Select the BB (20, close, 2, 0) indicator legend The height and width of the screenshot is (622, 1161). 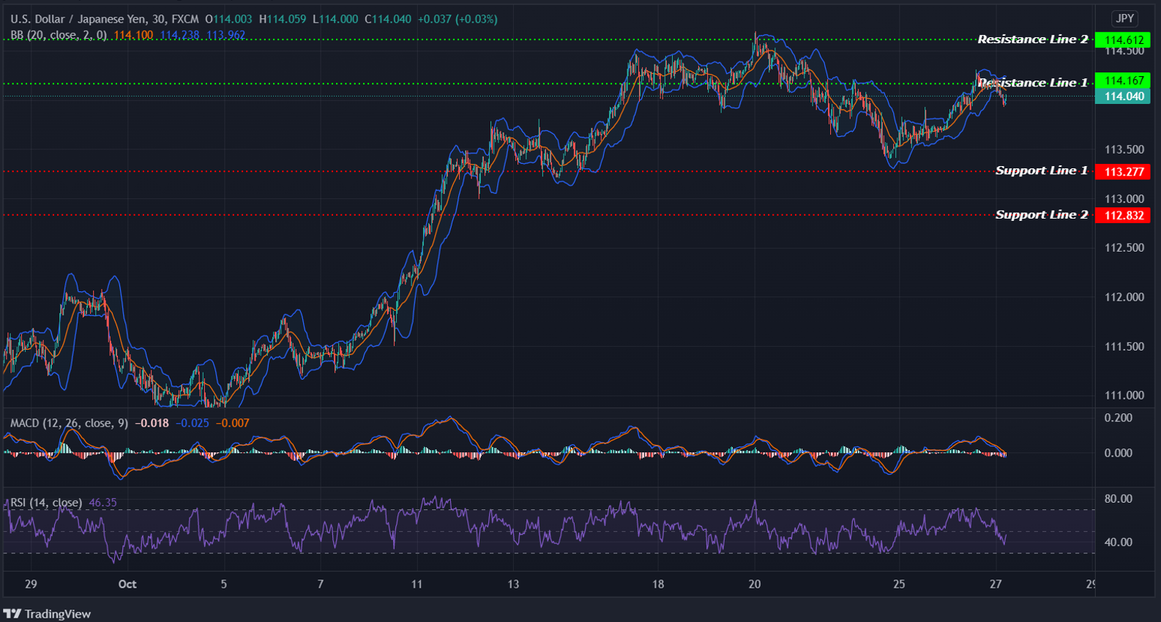(x=59, y=35)
